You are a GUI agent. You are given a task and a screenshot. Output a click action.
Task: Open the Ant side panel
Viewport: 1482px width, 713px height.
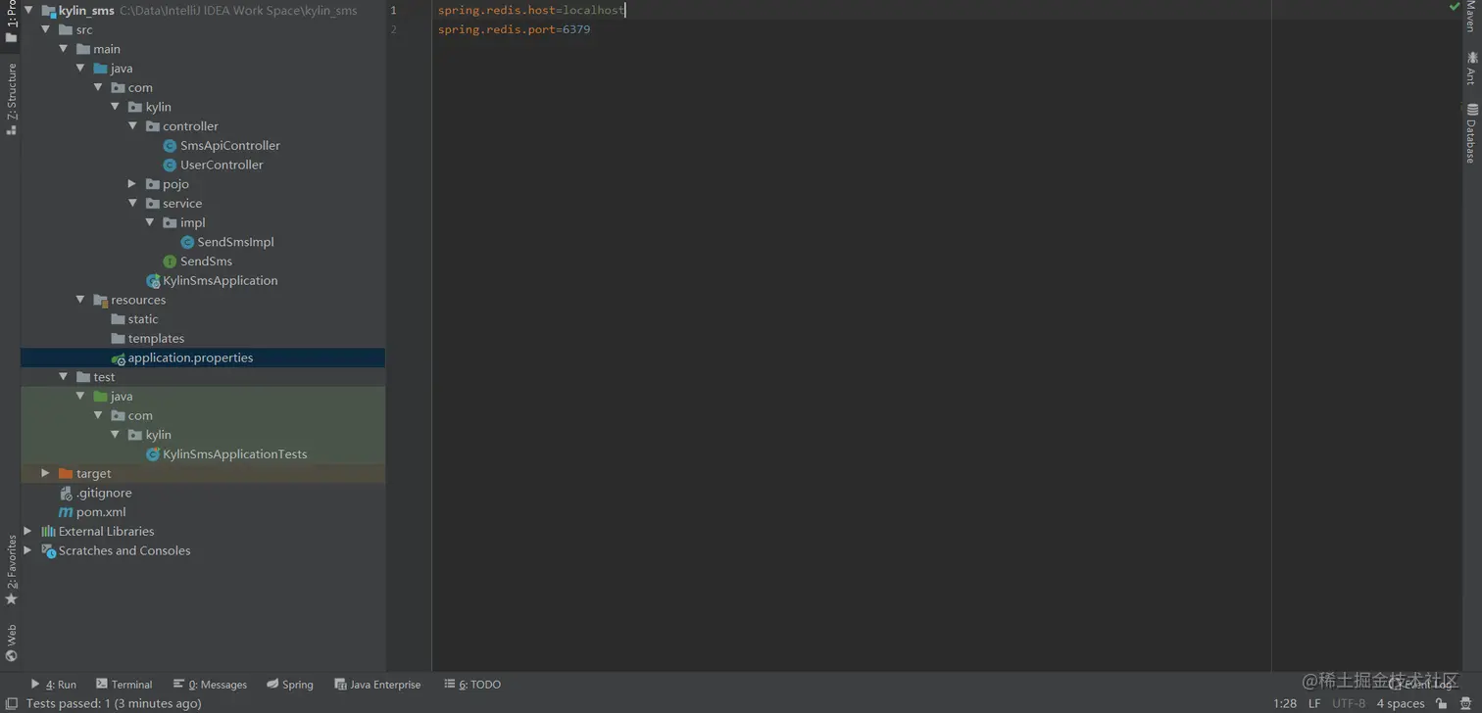pos(1471,69)
